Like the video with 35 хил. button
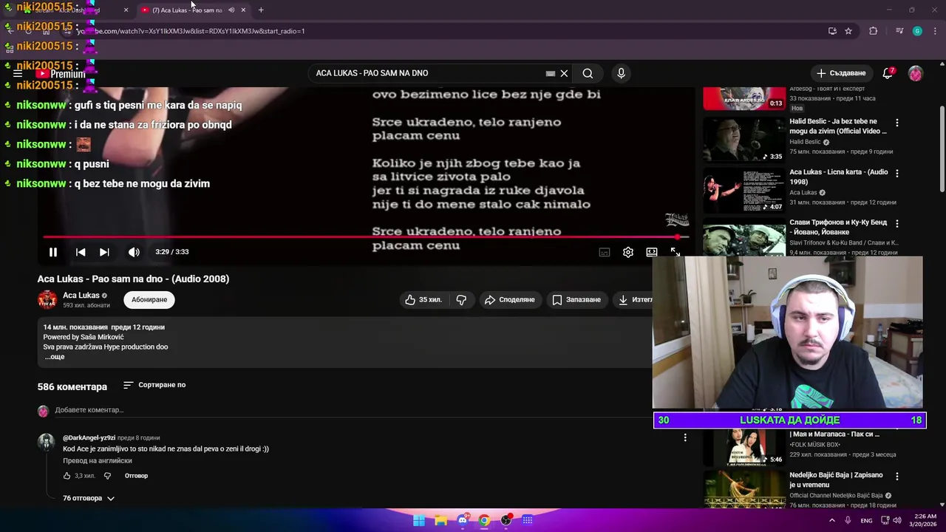946x532 pixels. (x=423, y=299)
